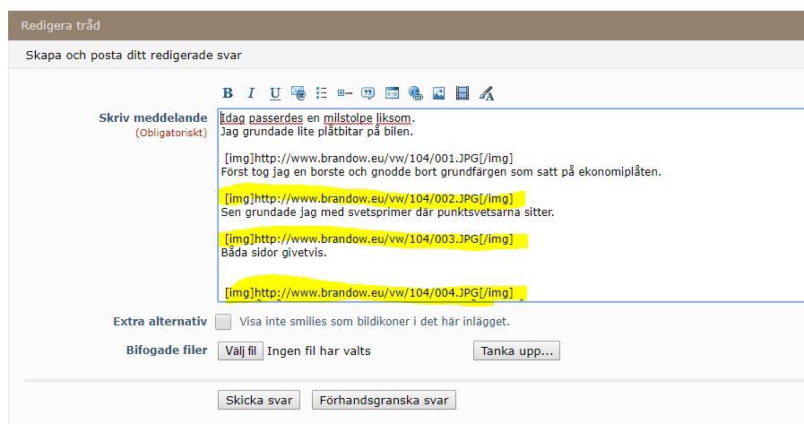Insert a code block
The width and height of the screenshot is (804, 424).
click(392, 93)
